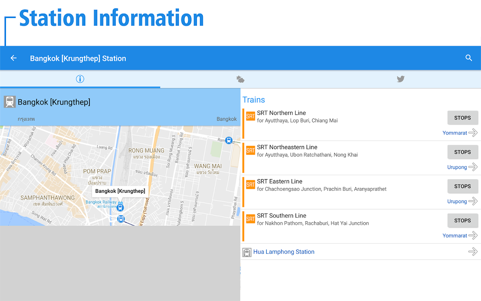
Task: Open the Hua Lamphong Station link
Action: [284, 252]
